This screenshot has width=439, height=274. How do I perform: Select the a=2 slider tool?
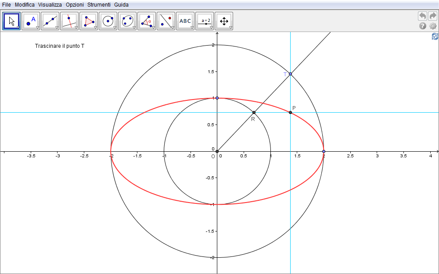tap(205, 21)
